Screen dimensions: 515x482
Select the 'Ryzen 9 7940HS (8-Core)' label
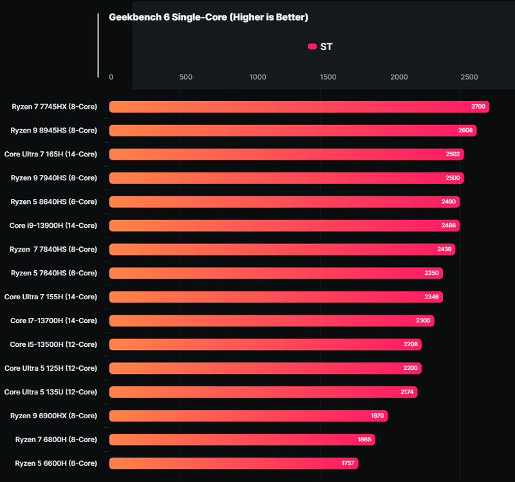pos(54,178)
